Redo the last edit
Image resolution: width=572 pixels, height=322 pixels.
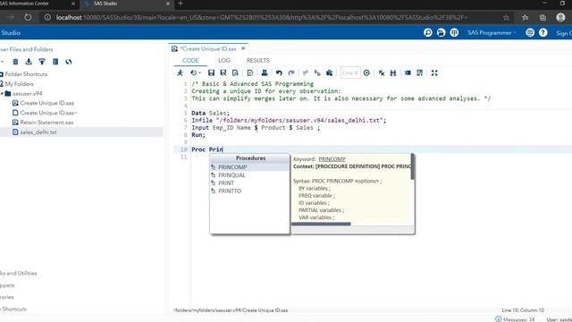pyautogui.click(x=291, y=72)
